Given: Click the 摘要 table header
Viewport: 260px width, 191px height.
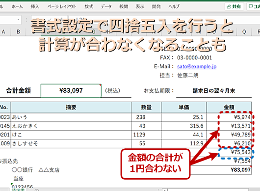Looking at the screenshot, I should click(71, 108).
